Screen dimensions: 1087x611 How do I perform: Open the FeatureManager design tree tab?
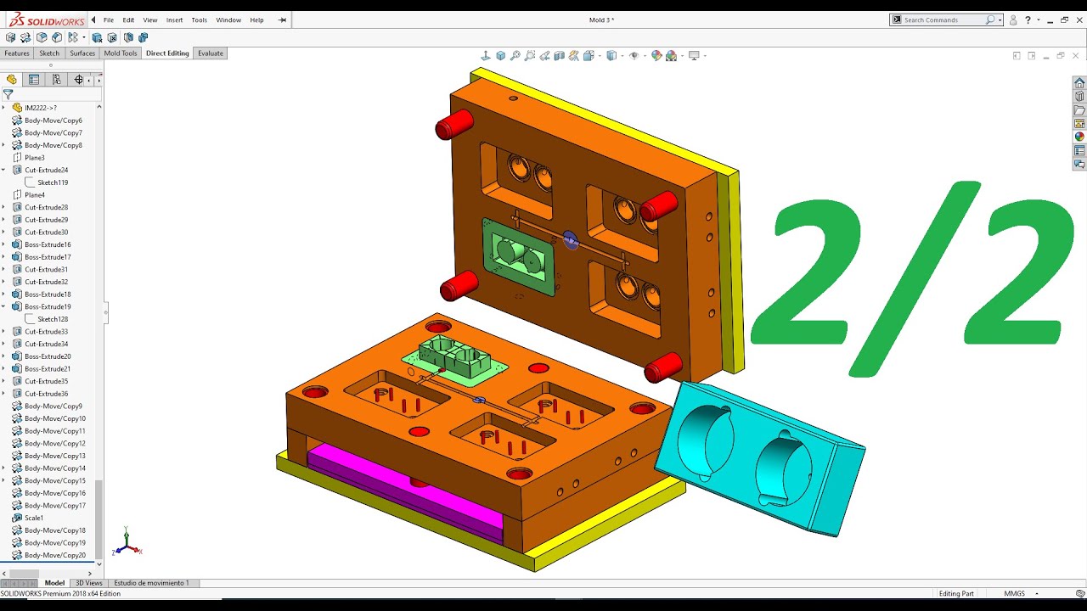(12, 80)
